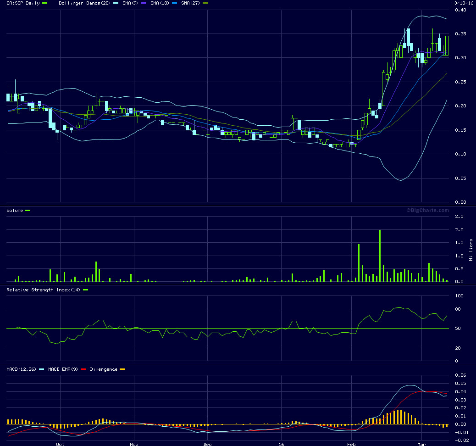The width and height of the screenshot is (476, 446).
Task: Click the 80 RSI axis label
Action: tap(458, 309)
